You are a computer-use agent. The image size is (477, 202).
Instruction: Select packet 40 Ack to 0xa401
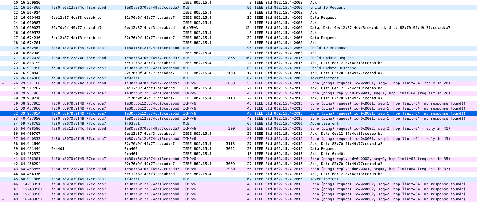(238, 154)
